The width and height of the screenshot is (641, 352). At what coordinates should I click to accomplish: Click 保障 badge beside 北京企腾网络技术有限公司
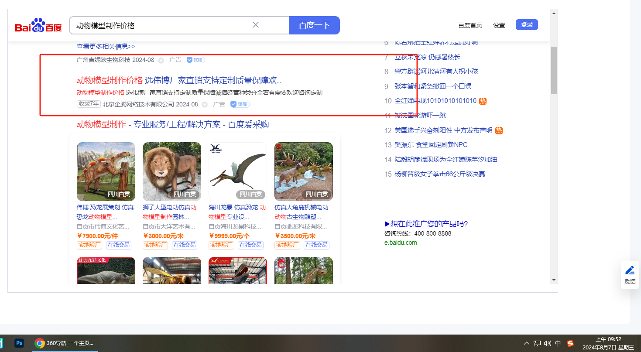point(240,104)
